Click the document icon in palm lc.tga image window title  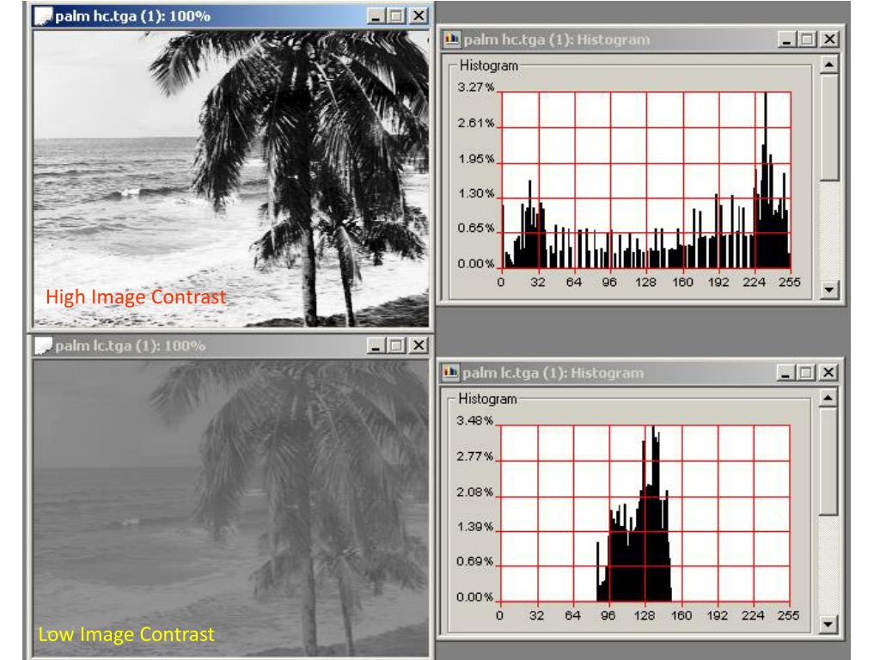pos(43,345)
